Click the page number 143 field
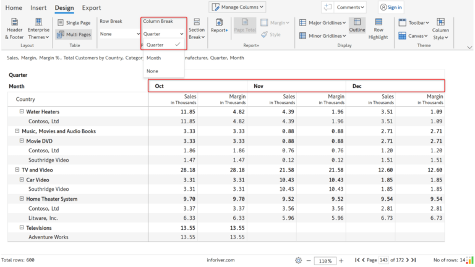This screenshot has height=267, width=475. pyautogui.click(x=383, y=260)
